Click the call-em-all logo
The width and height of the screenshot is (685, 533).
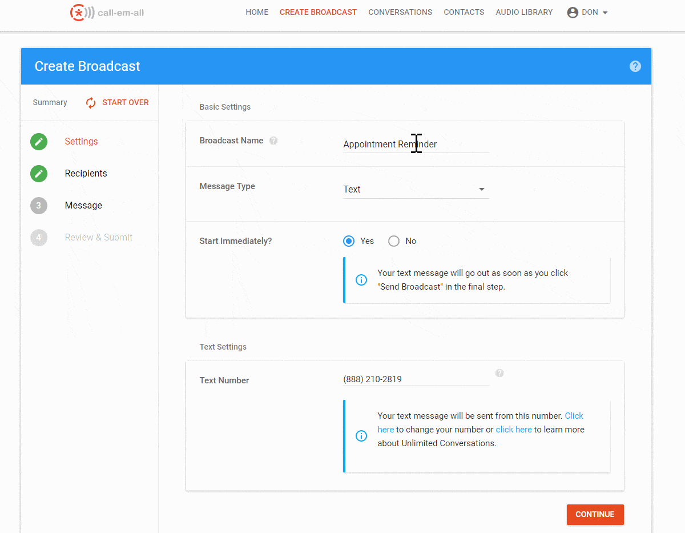coord(107,12)
